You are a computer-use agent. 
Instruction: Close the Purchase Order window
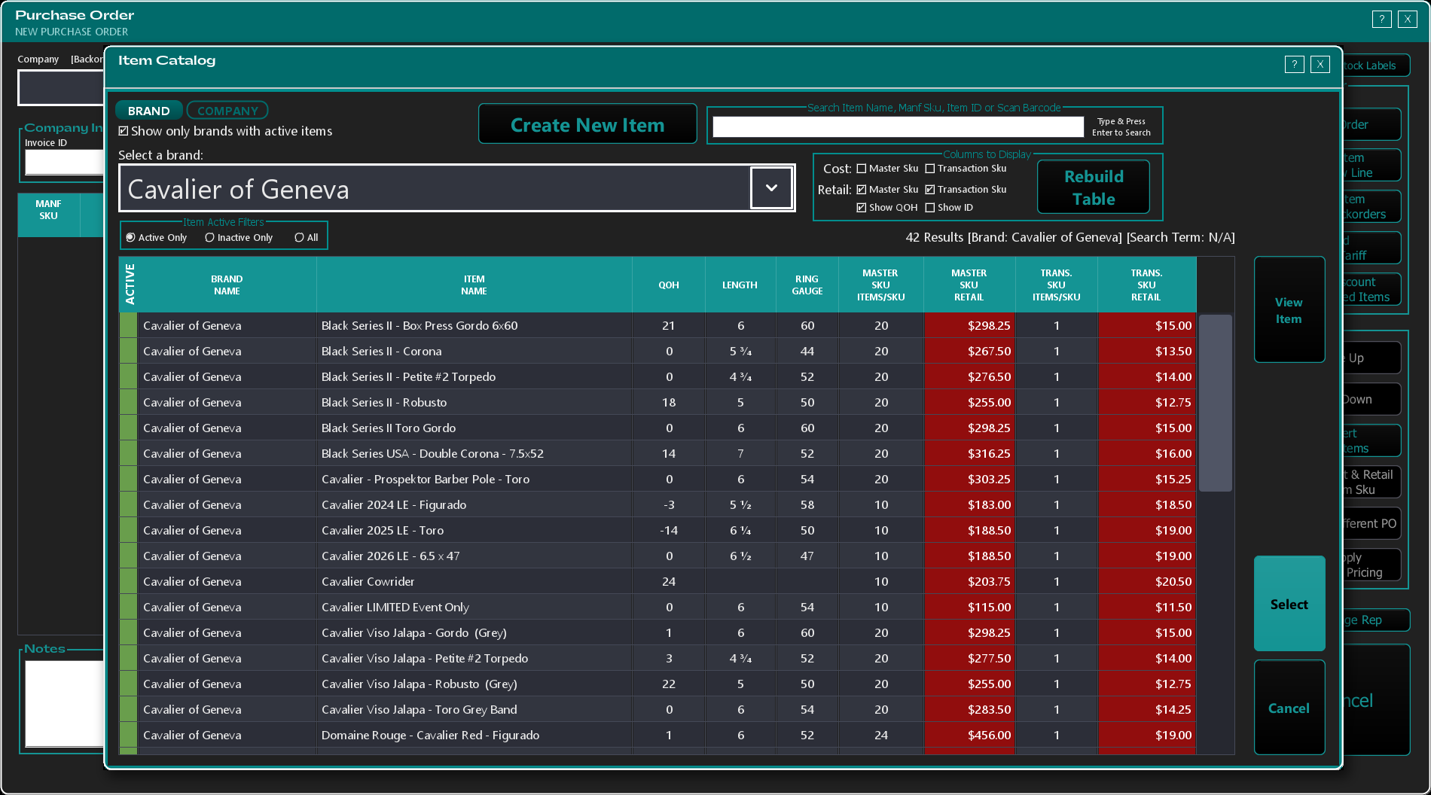click(x=1407, y=20)
